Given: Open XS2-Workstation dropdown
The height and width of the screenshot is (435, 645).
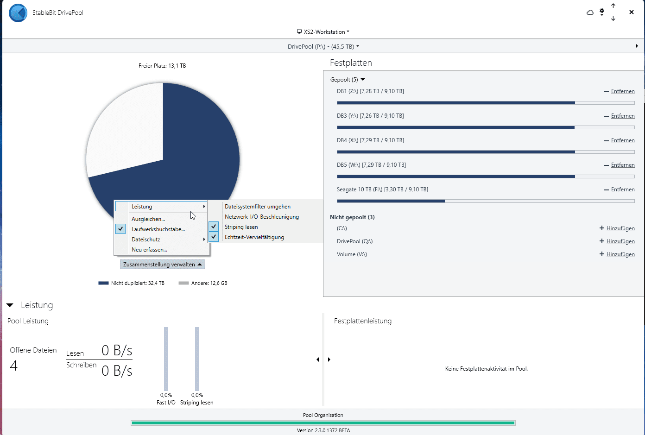Looking at the screenshot, I should click(323, 32).
